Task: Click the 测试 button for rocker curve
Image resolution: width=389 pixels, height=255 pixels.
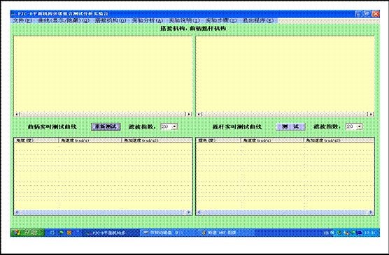Action: coord(290,126)
